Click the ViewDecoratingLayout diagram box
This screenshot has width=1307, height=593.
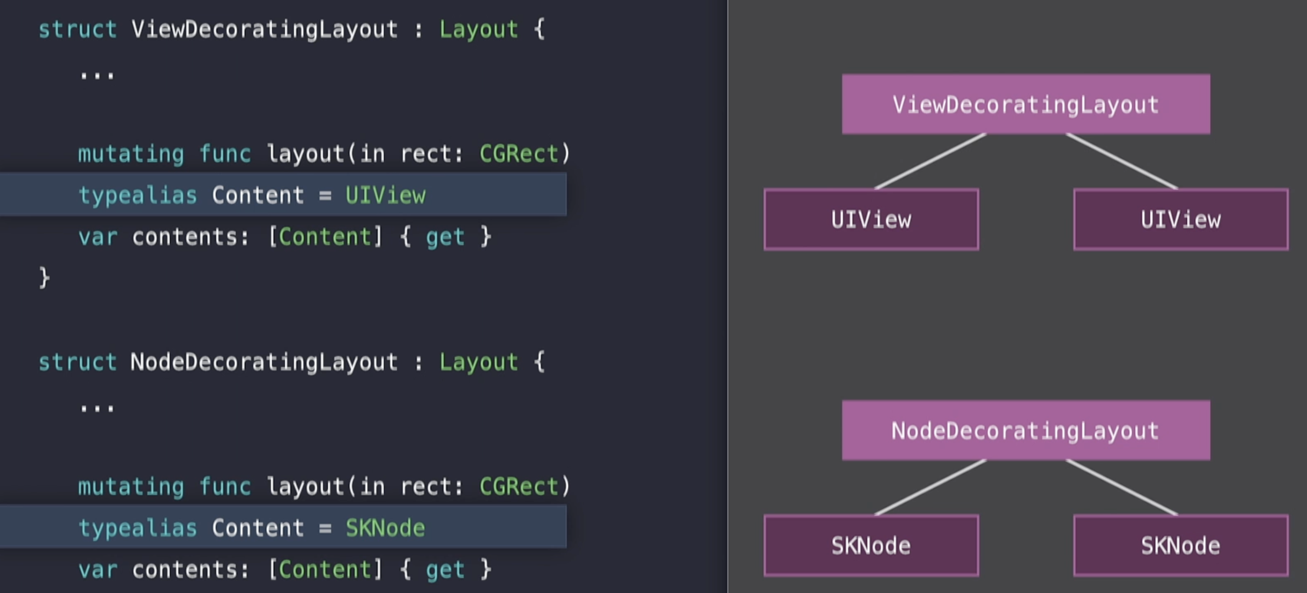coord(1026,104)
